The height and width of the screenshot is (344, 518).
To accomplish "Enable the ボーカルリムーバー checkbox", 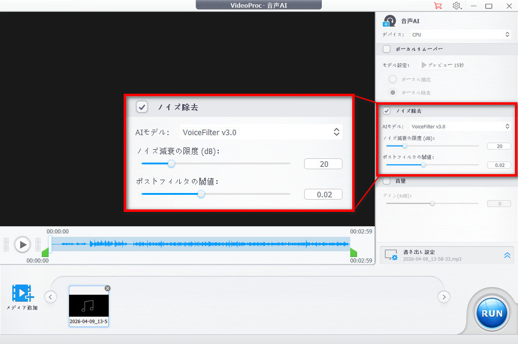I will (x=386, y=49).
